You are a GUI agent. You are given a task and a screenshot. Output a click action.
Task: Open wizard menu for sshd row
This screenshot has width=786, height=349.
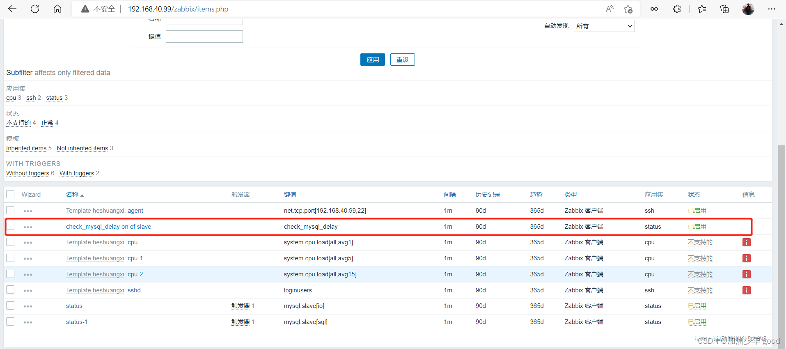[28, 291]
